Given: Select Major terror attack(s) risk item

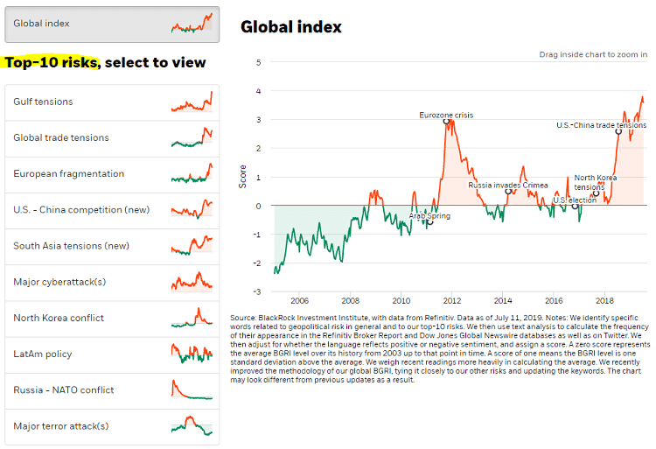Looking at the screenshot, I should (x=61, y=426).
